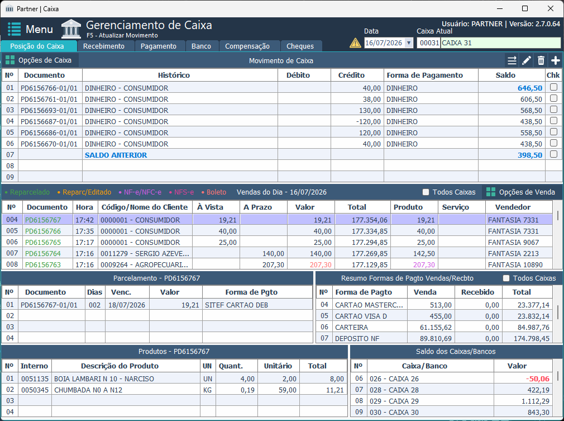Click the Opções de Venda grid icon
Image resolution: width=564 pixels, height=421 pixels.
coord(491,192)
